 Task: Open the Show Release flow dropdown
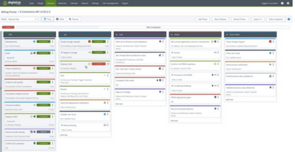[x=22, y=19]
